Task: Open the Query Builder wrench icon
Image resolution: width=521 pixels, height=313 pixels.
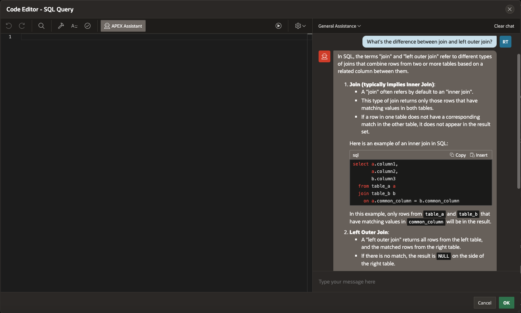Action: pyautogui.click(x=61, y=26)
